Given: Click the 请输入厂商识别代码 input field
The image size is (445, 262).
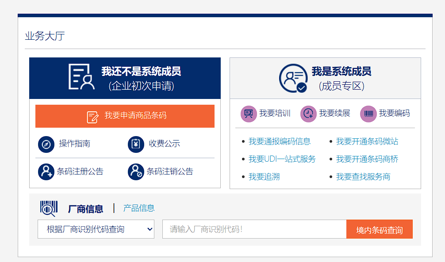Looking at the screenshot, I should (x=254, y=229).
